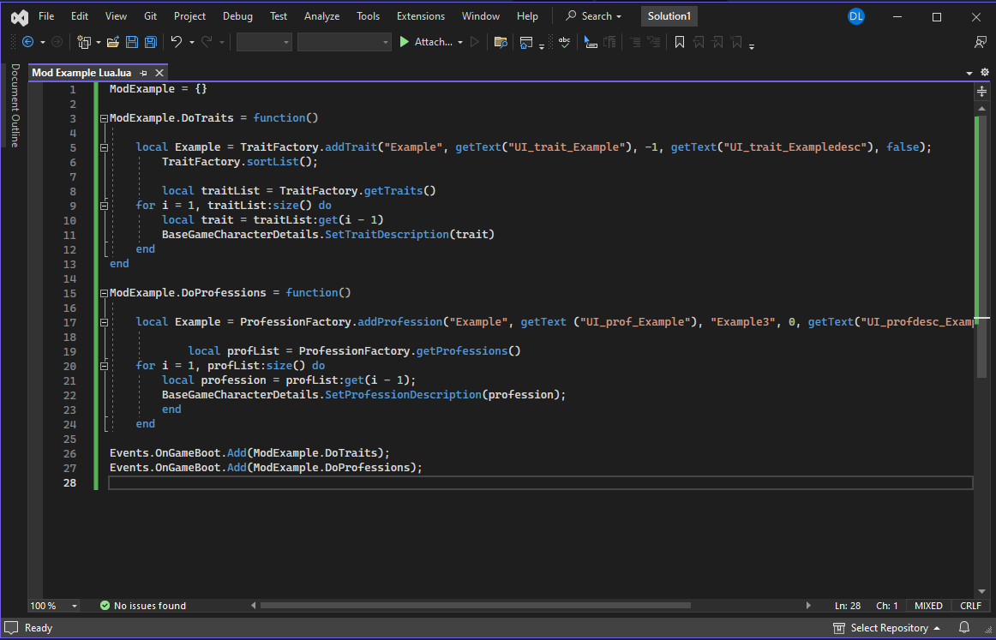The height and width of the screenshot is (640, 996).
Task: Close the Mod Example Lua.lua tab
Action: pos(159,73)
